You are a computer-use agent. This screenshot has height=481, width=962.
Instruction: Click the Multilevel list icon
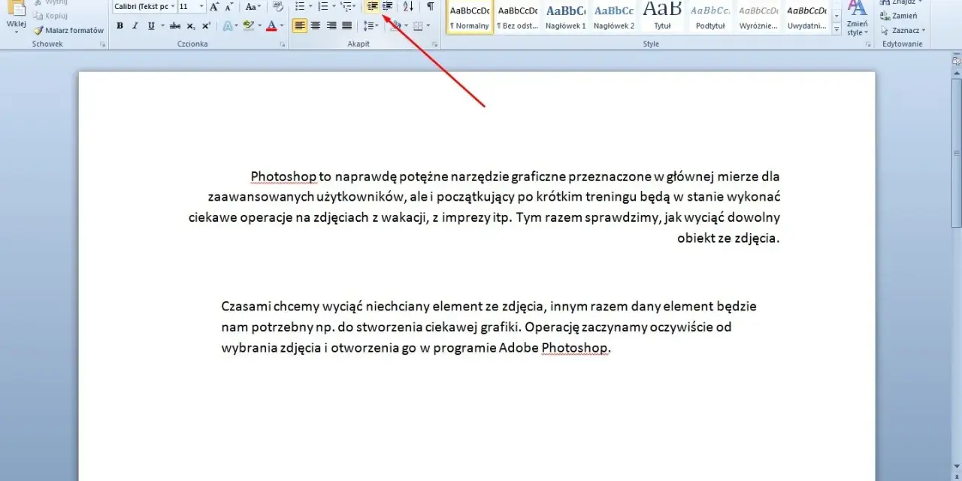346,6
